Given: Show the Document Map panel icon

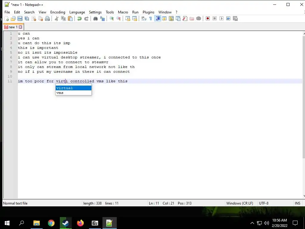Looking at the screenshot, I should click(171, 18).
